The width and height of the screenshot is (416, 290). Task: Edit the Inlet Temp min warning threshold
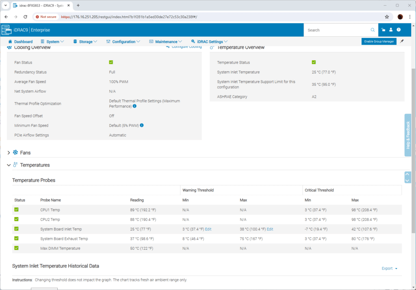(208, 229)
